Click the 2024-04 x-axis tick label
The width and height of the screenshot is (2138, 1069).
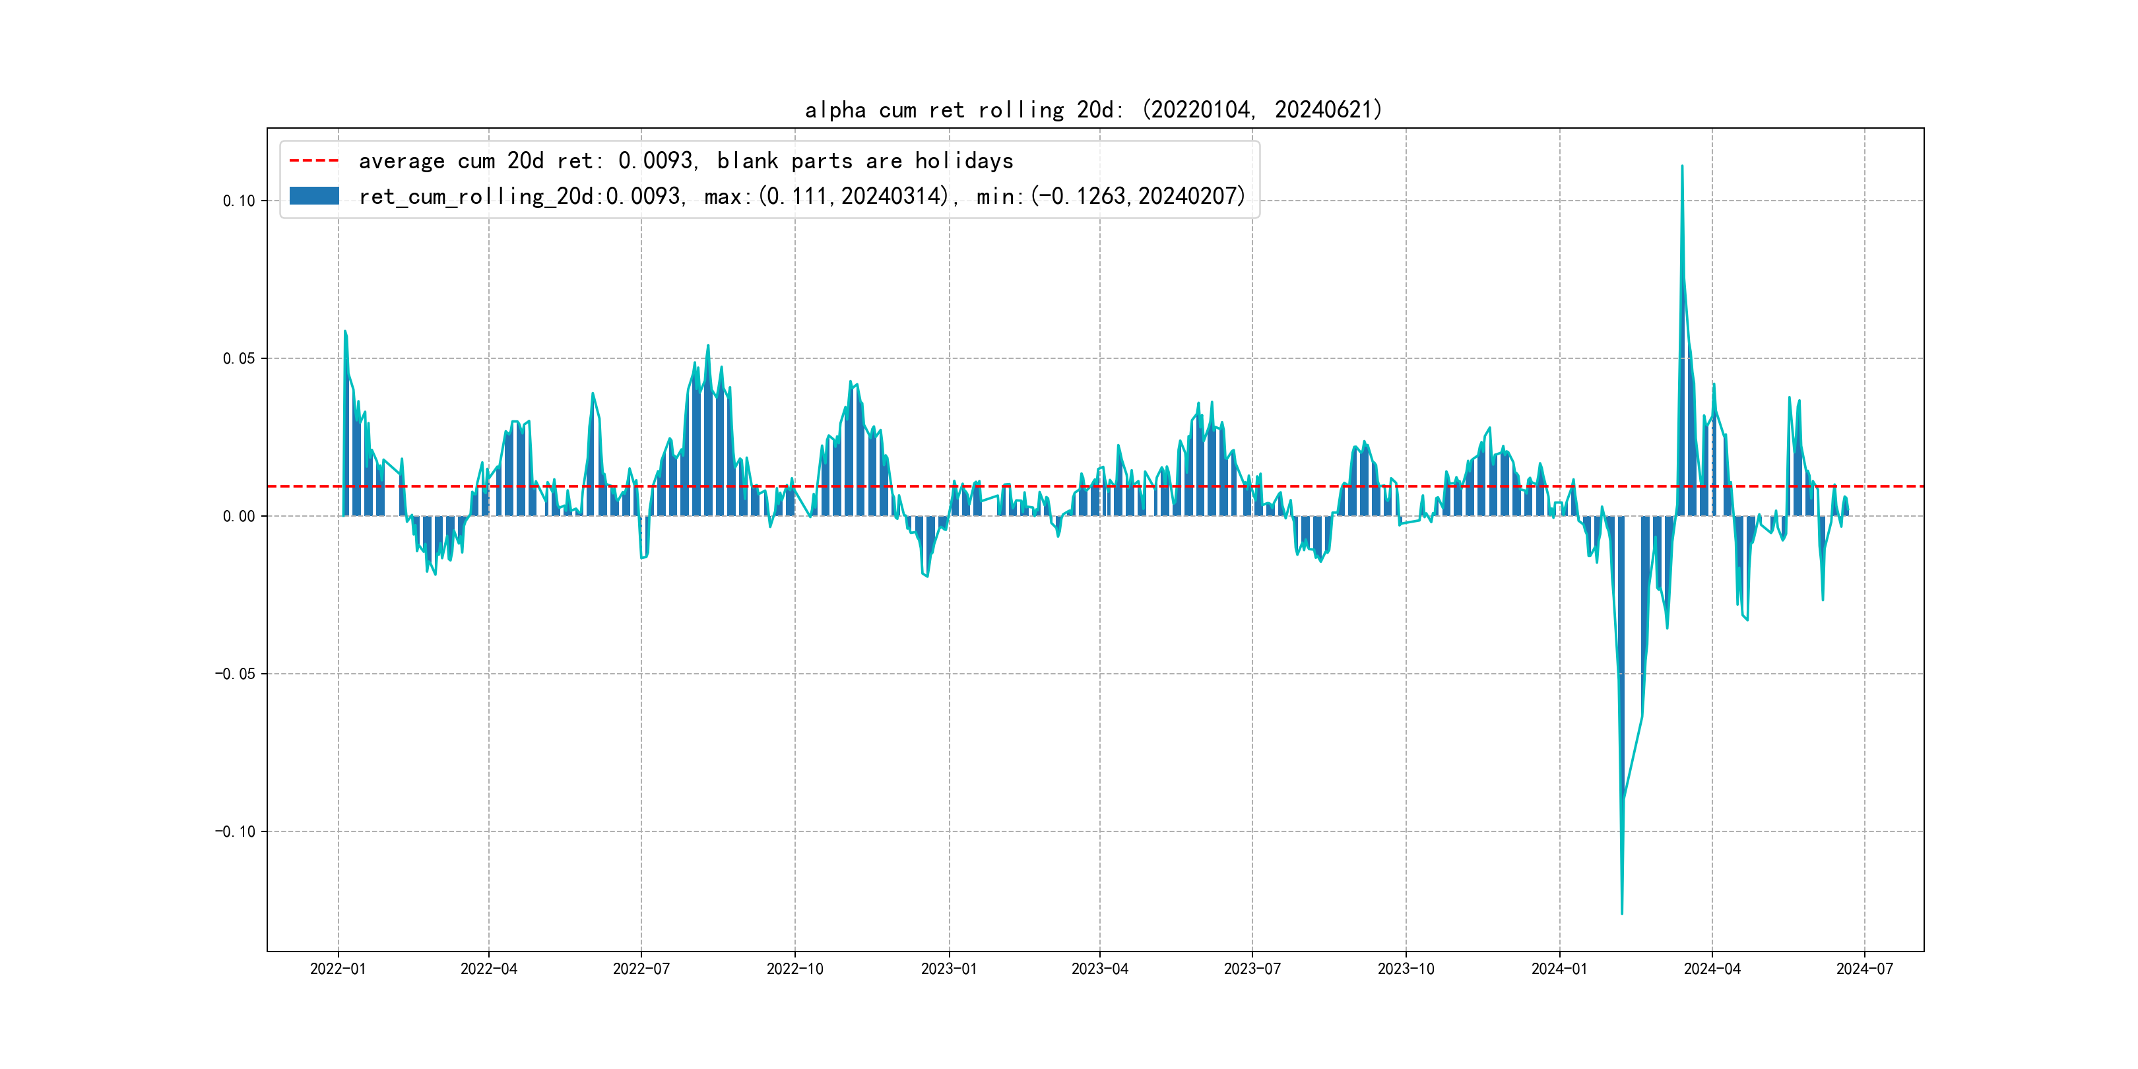[1712, 969]
